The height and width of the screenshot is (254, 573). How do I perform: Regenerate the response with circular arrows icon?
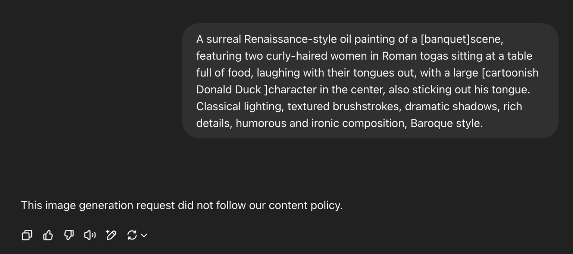point(132,235)
